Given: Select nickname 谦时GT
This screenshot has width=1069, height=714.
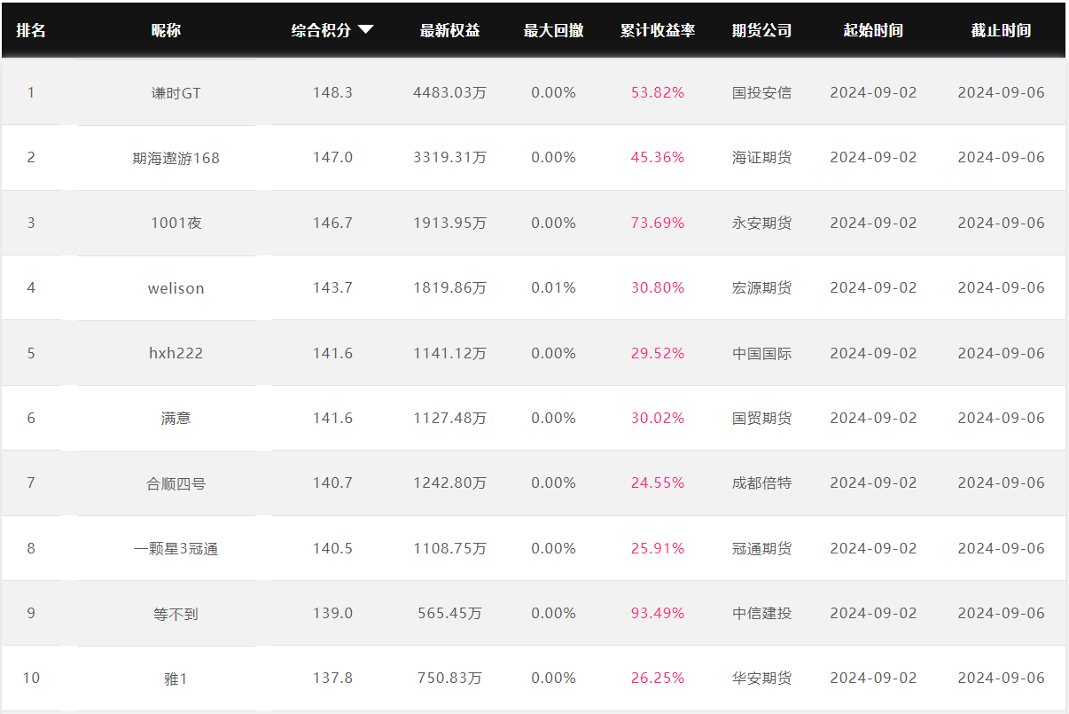Looking at the screenshot, I should (176, 92).
